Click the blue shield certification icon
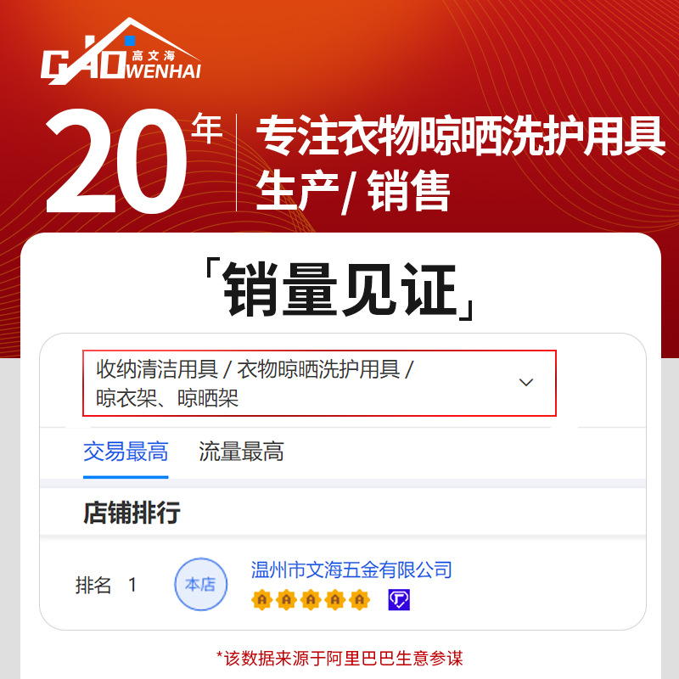The image size is (679, 679). click(399, 600)
